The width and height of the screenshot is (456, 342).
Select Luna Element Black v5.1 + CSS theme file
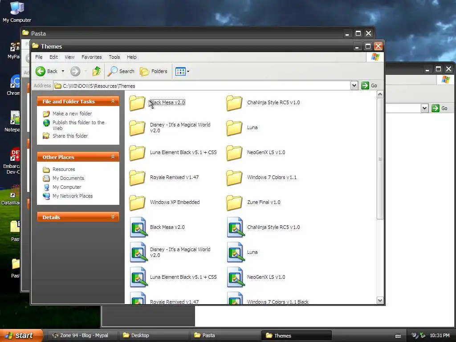click(x=138, y=277)
